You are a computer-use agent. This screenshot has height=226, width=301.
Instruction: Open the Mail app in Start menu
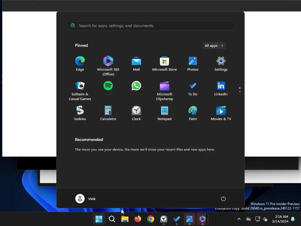136,64
